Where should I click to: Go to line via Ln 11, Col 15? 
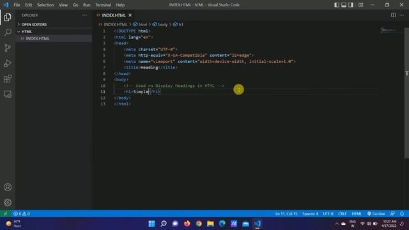pyautogui.click(x=286, y=213)
